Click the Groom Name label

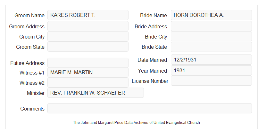[29, 15]
